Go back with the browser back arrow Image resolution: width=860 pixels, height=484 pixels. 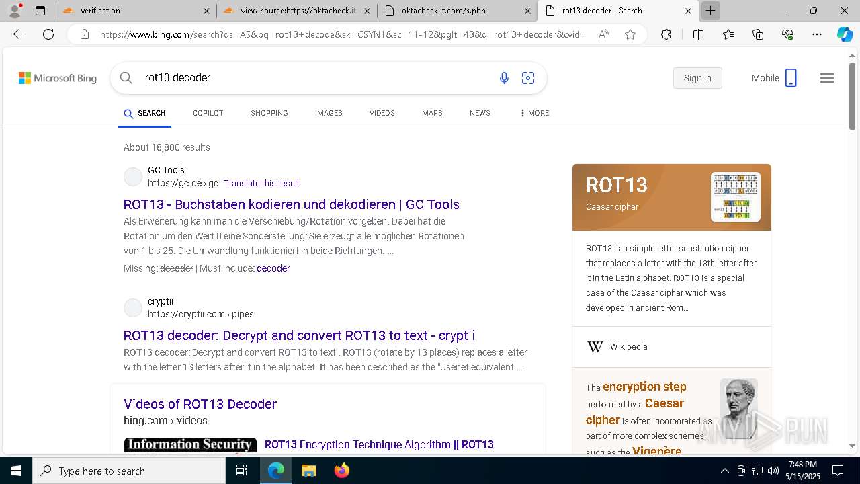19,34
